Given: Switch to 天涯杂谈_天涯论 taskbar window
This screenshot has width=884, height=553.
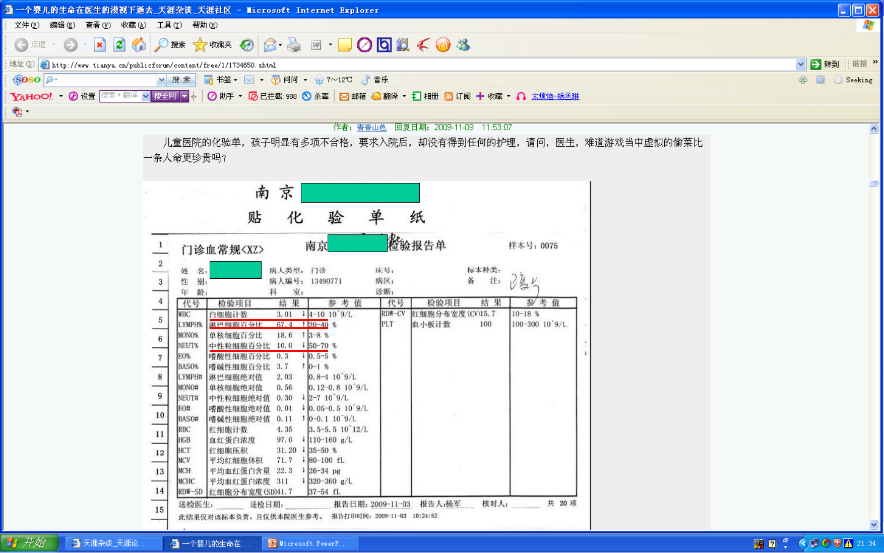Looking at the screenshot, I should pos(113,543).
